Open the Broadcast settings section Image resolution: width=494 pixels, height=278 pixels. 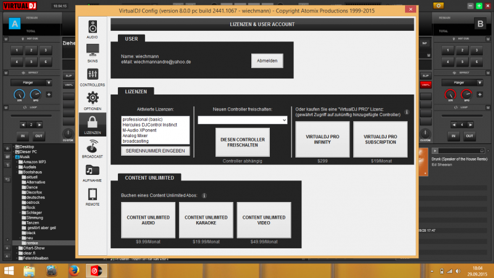click(x=92, y=149)
